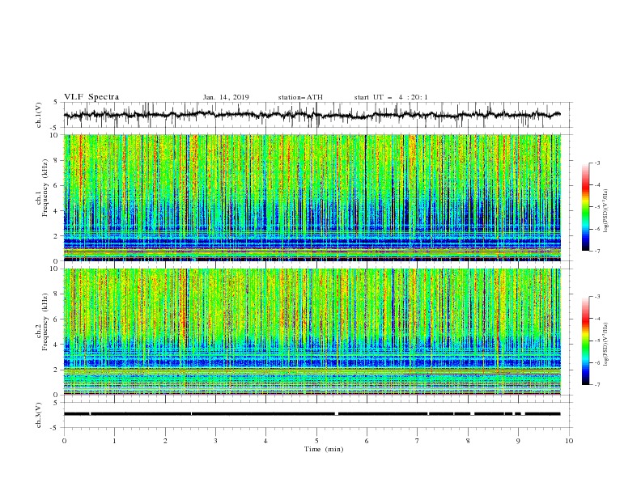Screen dimensions: 641x495
Task: Click tick label "3" on the Time axis
Action: point(215,441)
